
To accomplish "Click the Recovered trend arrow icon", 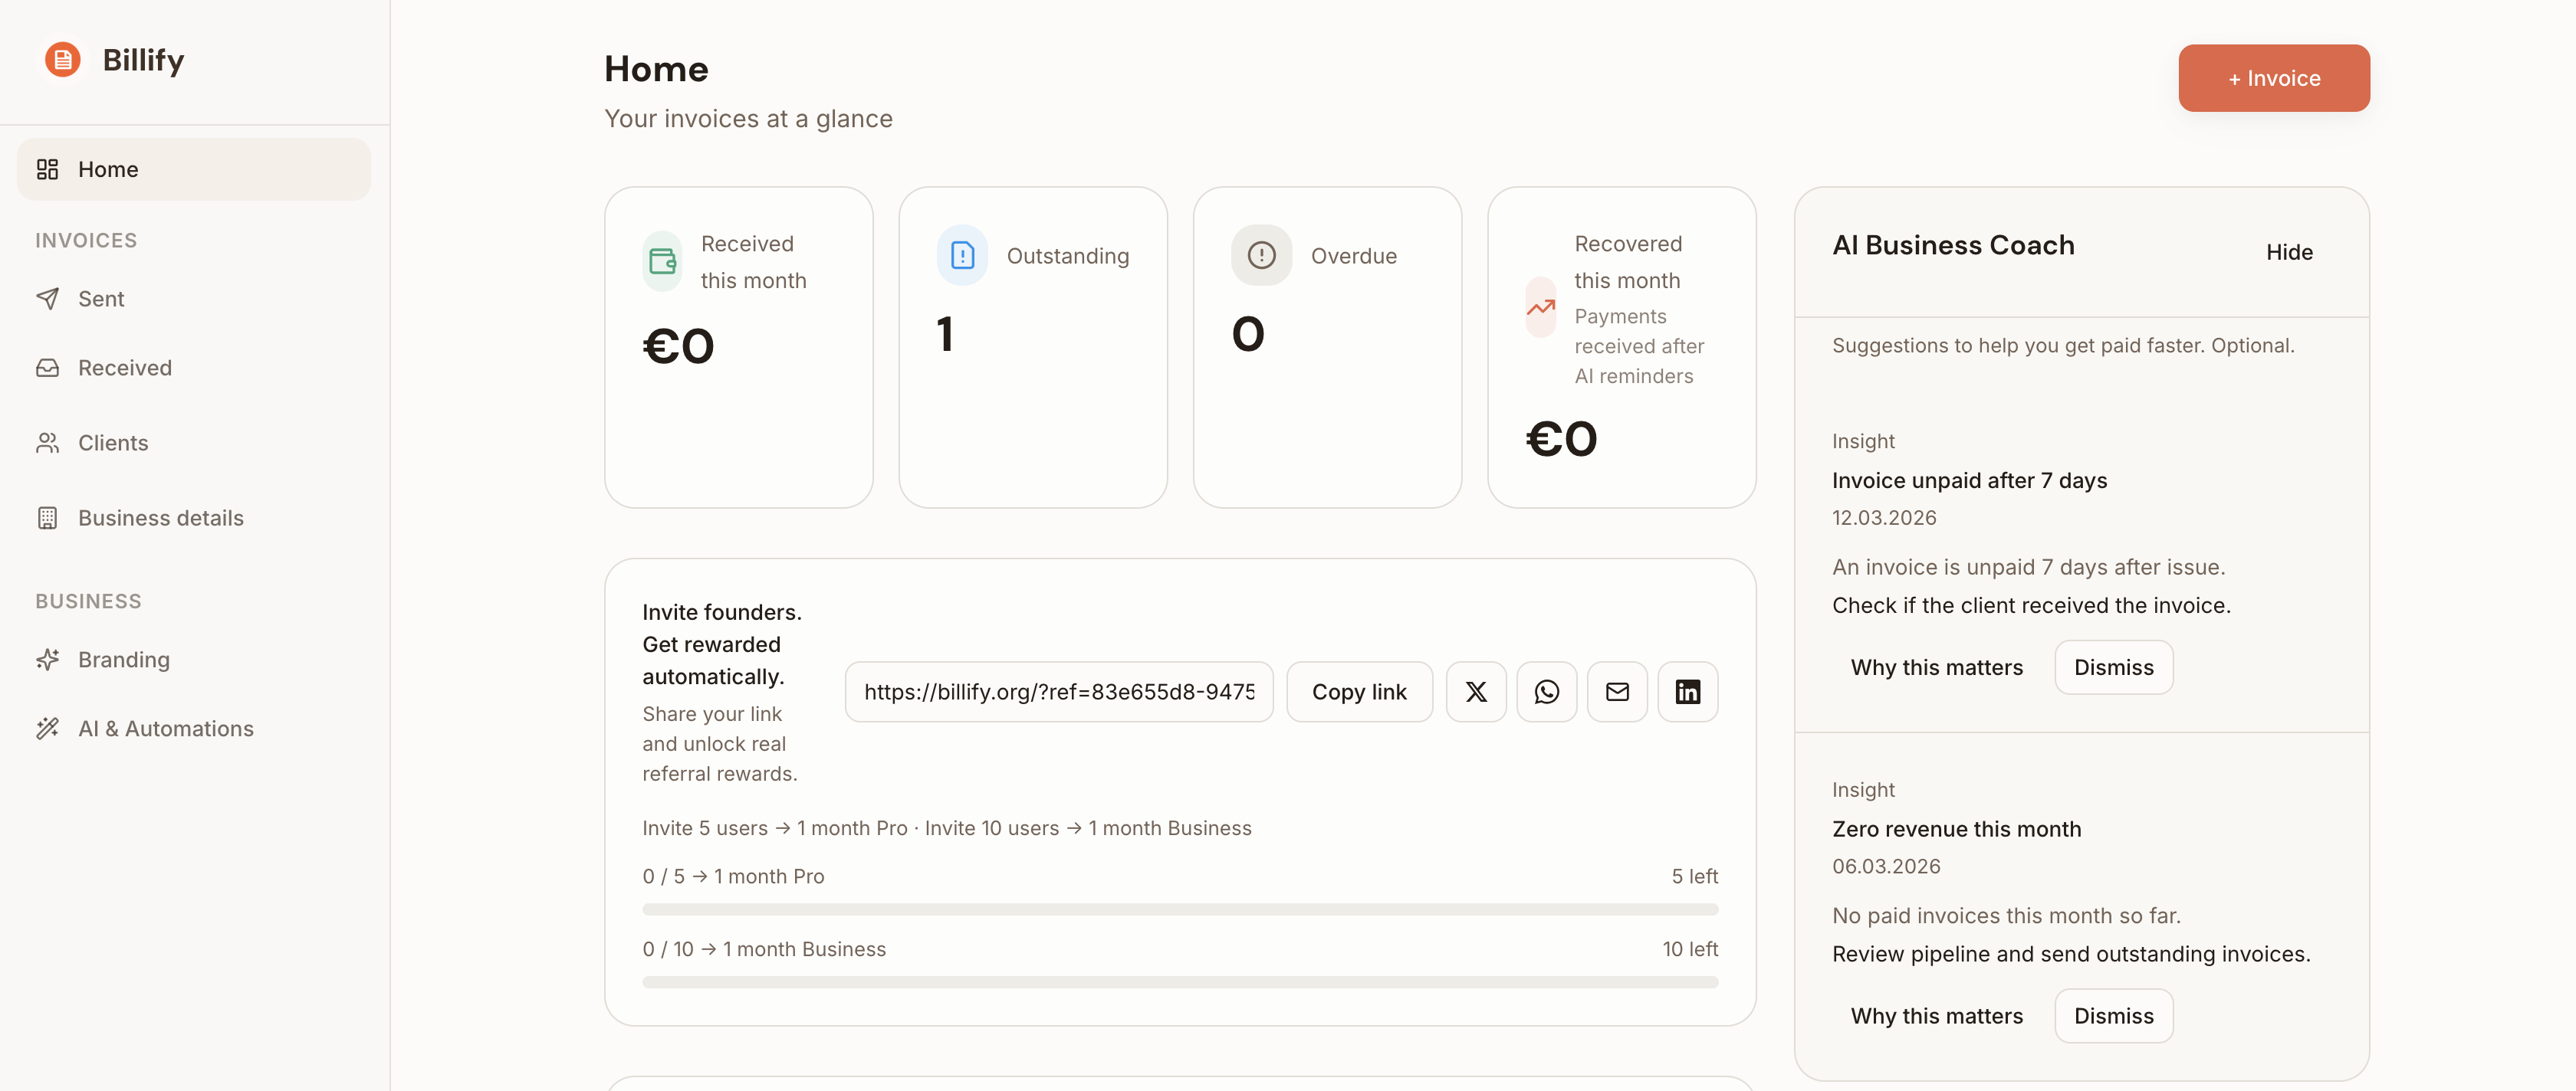I will pyautogui.click(x=1540, y=308).
